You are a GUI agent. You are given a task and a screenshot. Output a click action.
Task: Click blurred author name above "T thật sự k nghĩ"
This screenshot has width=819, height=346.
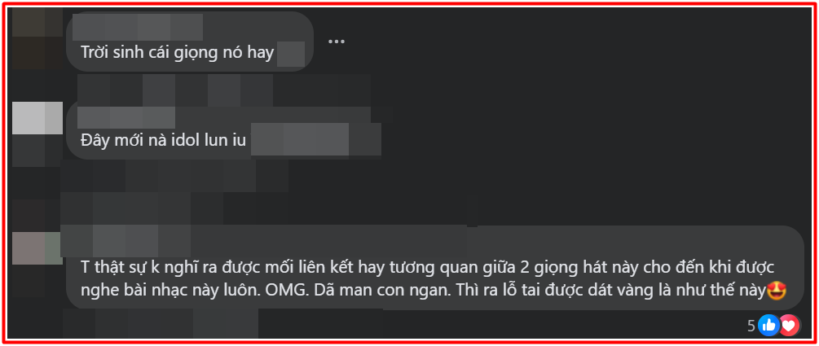coord(125,241)
